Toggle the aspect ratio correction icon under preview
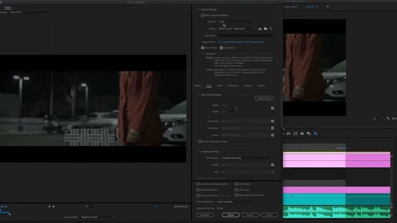This screenshot has height=223, width=397. pyautogui.click(x=156, y=206)
